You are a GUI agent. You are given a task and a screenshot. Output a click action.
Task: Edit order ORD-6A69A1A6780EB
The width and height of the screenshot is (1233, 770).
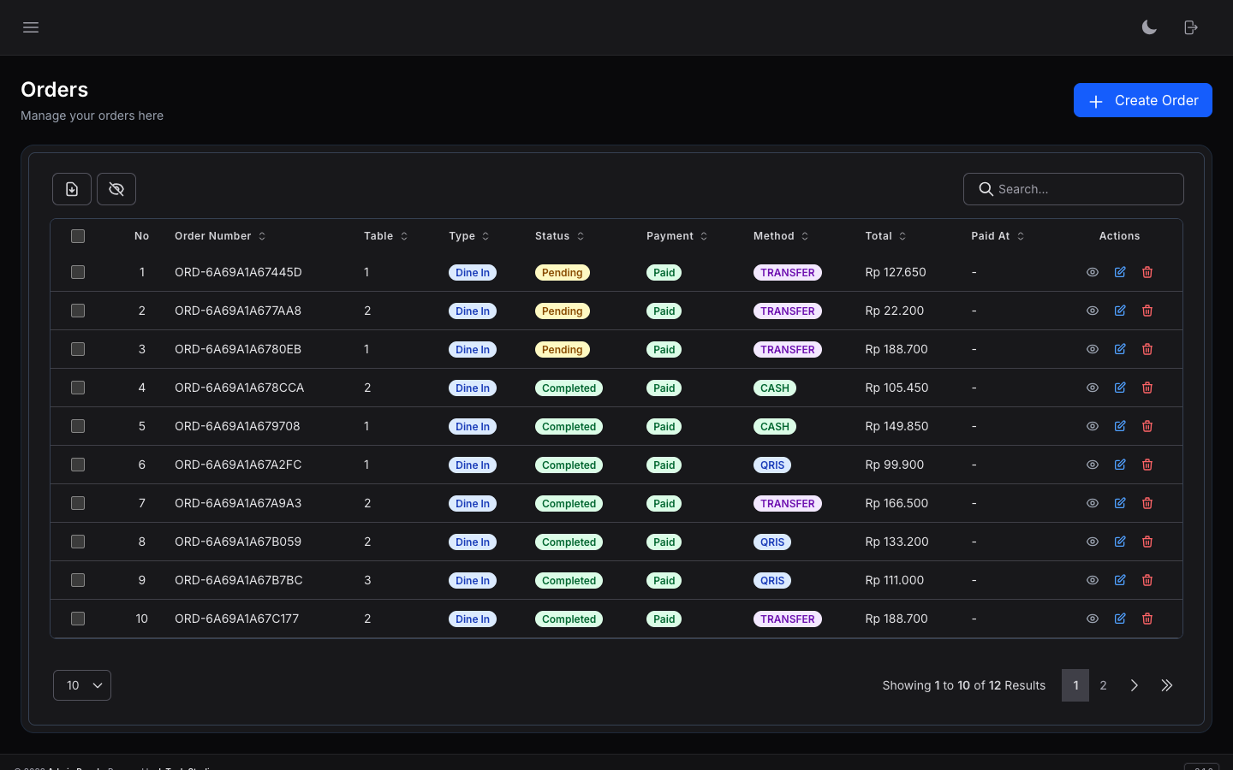[x=1120, y=349]
